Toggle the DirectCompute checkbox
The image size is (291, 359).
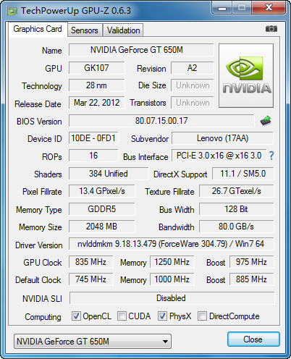pos(202,316)
